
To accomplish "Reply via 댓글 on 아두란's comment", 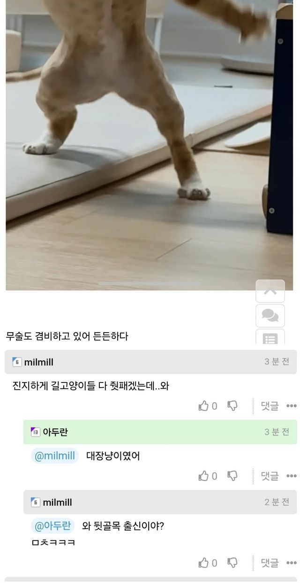I will tap(270, 476).
